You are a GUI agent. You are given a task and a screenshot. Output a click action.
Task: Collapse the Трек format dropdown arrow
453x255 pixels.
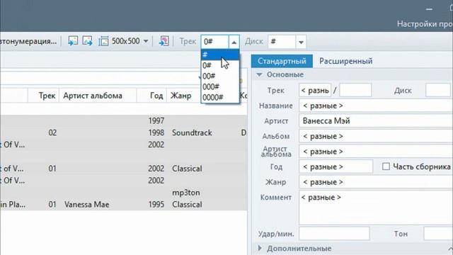(234, 42)
